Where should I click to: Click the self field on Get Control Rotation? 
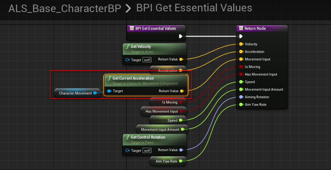tap(147, 150)
